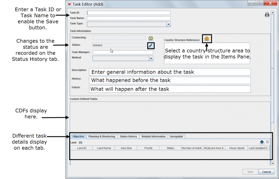Click the Land Name column header
The image size is (279, 179).
[104, 148]
